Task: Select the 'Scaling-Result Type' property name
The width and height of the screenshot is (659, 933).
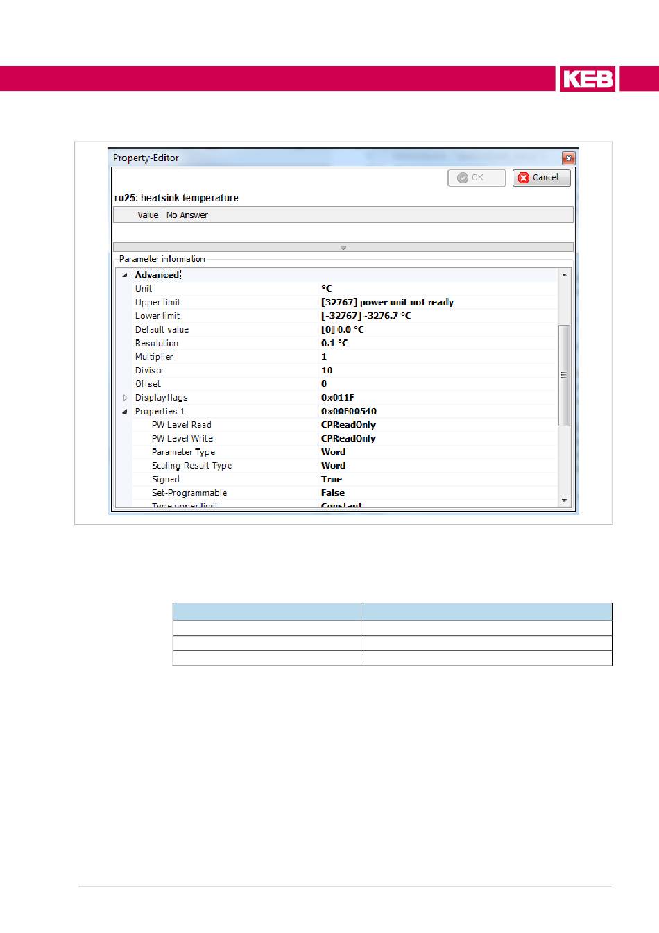Action: point(192,466)
